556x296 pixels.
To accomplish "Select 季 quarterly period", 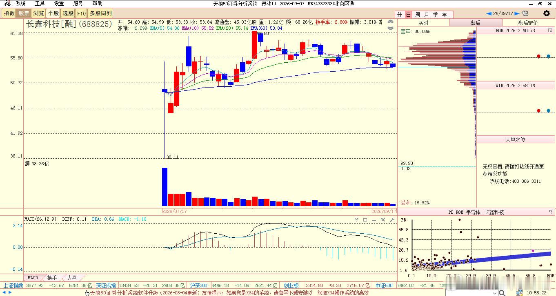I will coord(436,15).
